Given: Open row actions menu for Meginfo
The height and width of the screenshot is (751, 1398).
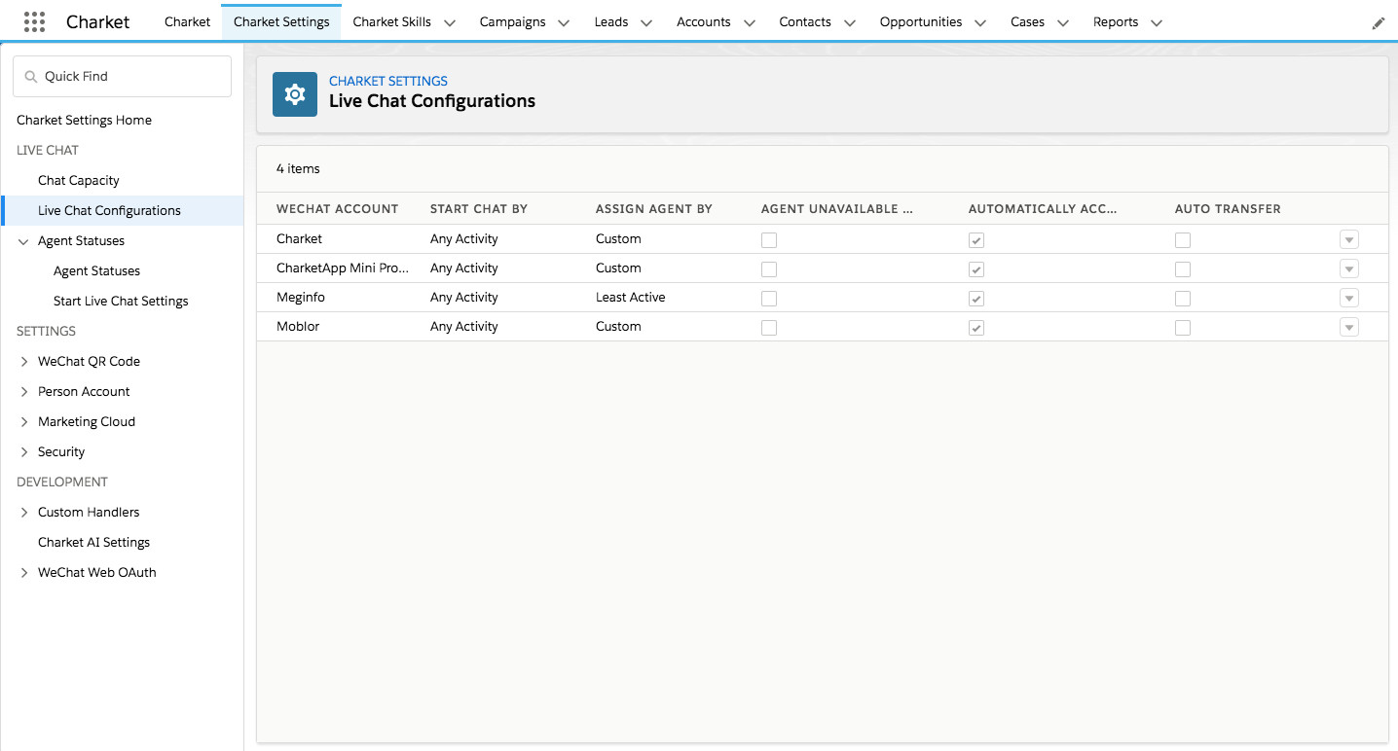Looking at the screenshot, I should pyautogui.click(x=1348, y=299).
